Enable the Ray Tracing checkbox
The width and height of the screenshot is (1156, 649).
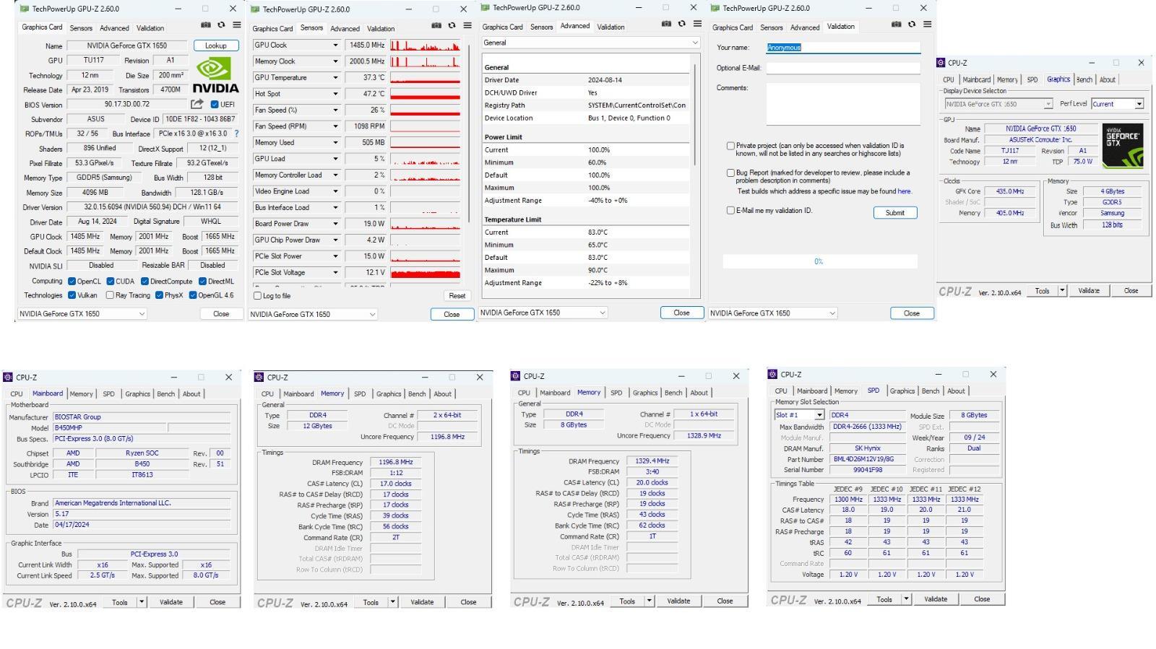coord(110,295)
